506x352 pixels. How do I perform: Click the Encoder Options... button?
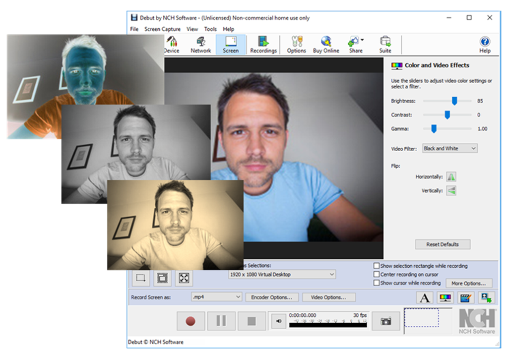coord(272,297)
